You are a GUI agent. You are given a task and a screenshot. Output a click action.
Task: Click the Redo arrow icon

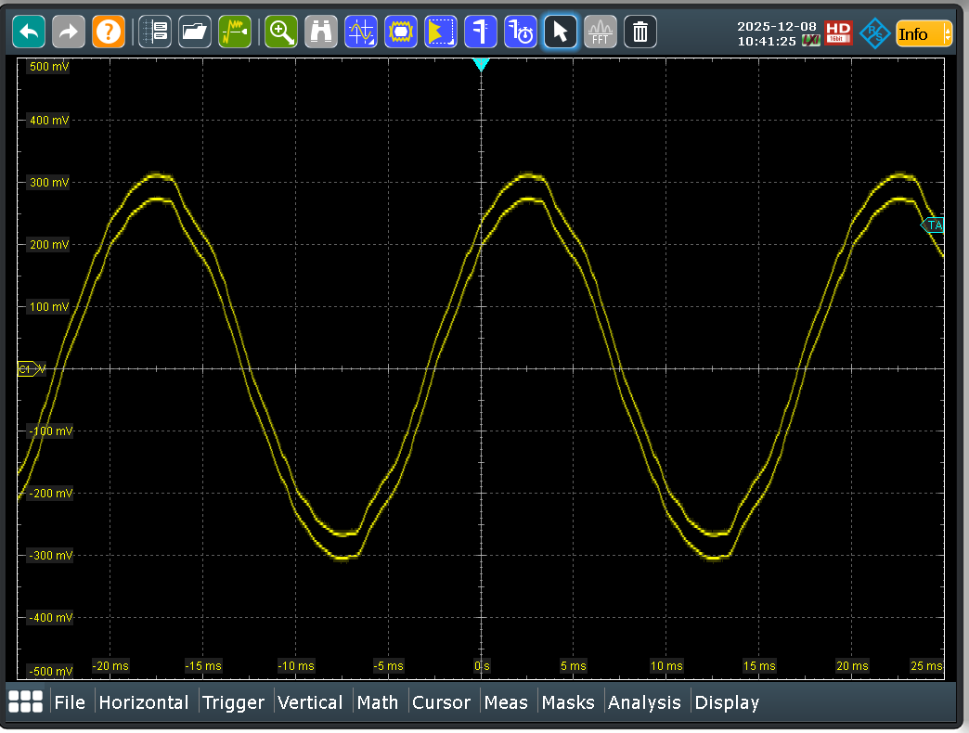coord(68,32)
